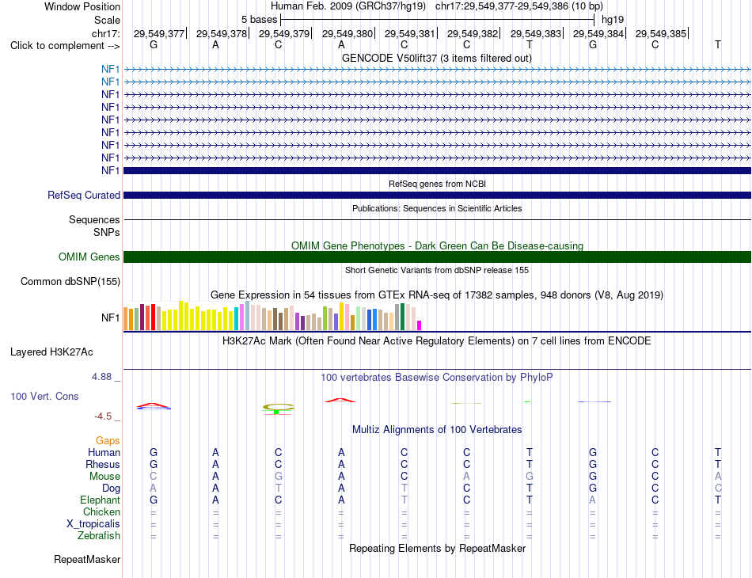Open '100 vertebrates Basewise Conservation by PhyloP' title
752x578 pixels.
pos(437,378)
